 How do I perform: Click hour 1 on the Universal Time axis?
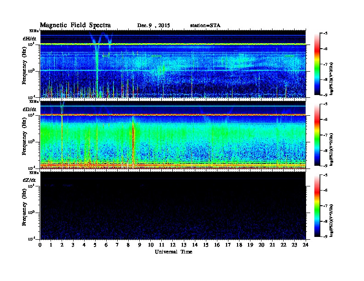(x=51, y=245)
